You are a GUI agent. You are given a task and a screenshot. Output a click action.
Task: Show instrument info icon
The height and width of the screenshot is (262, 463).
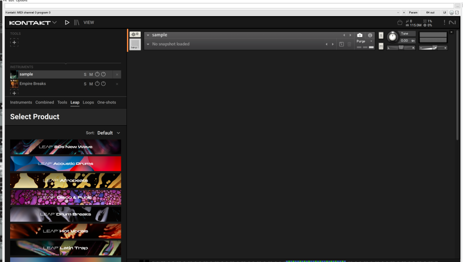click(x=369, y=35)
